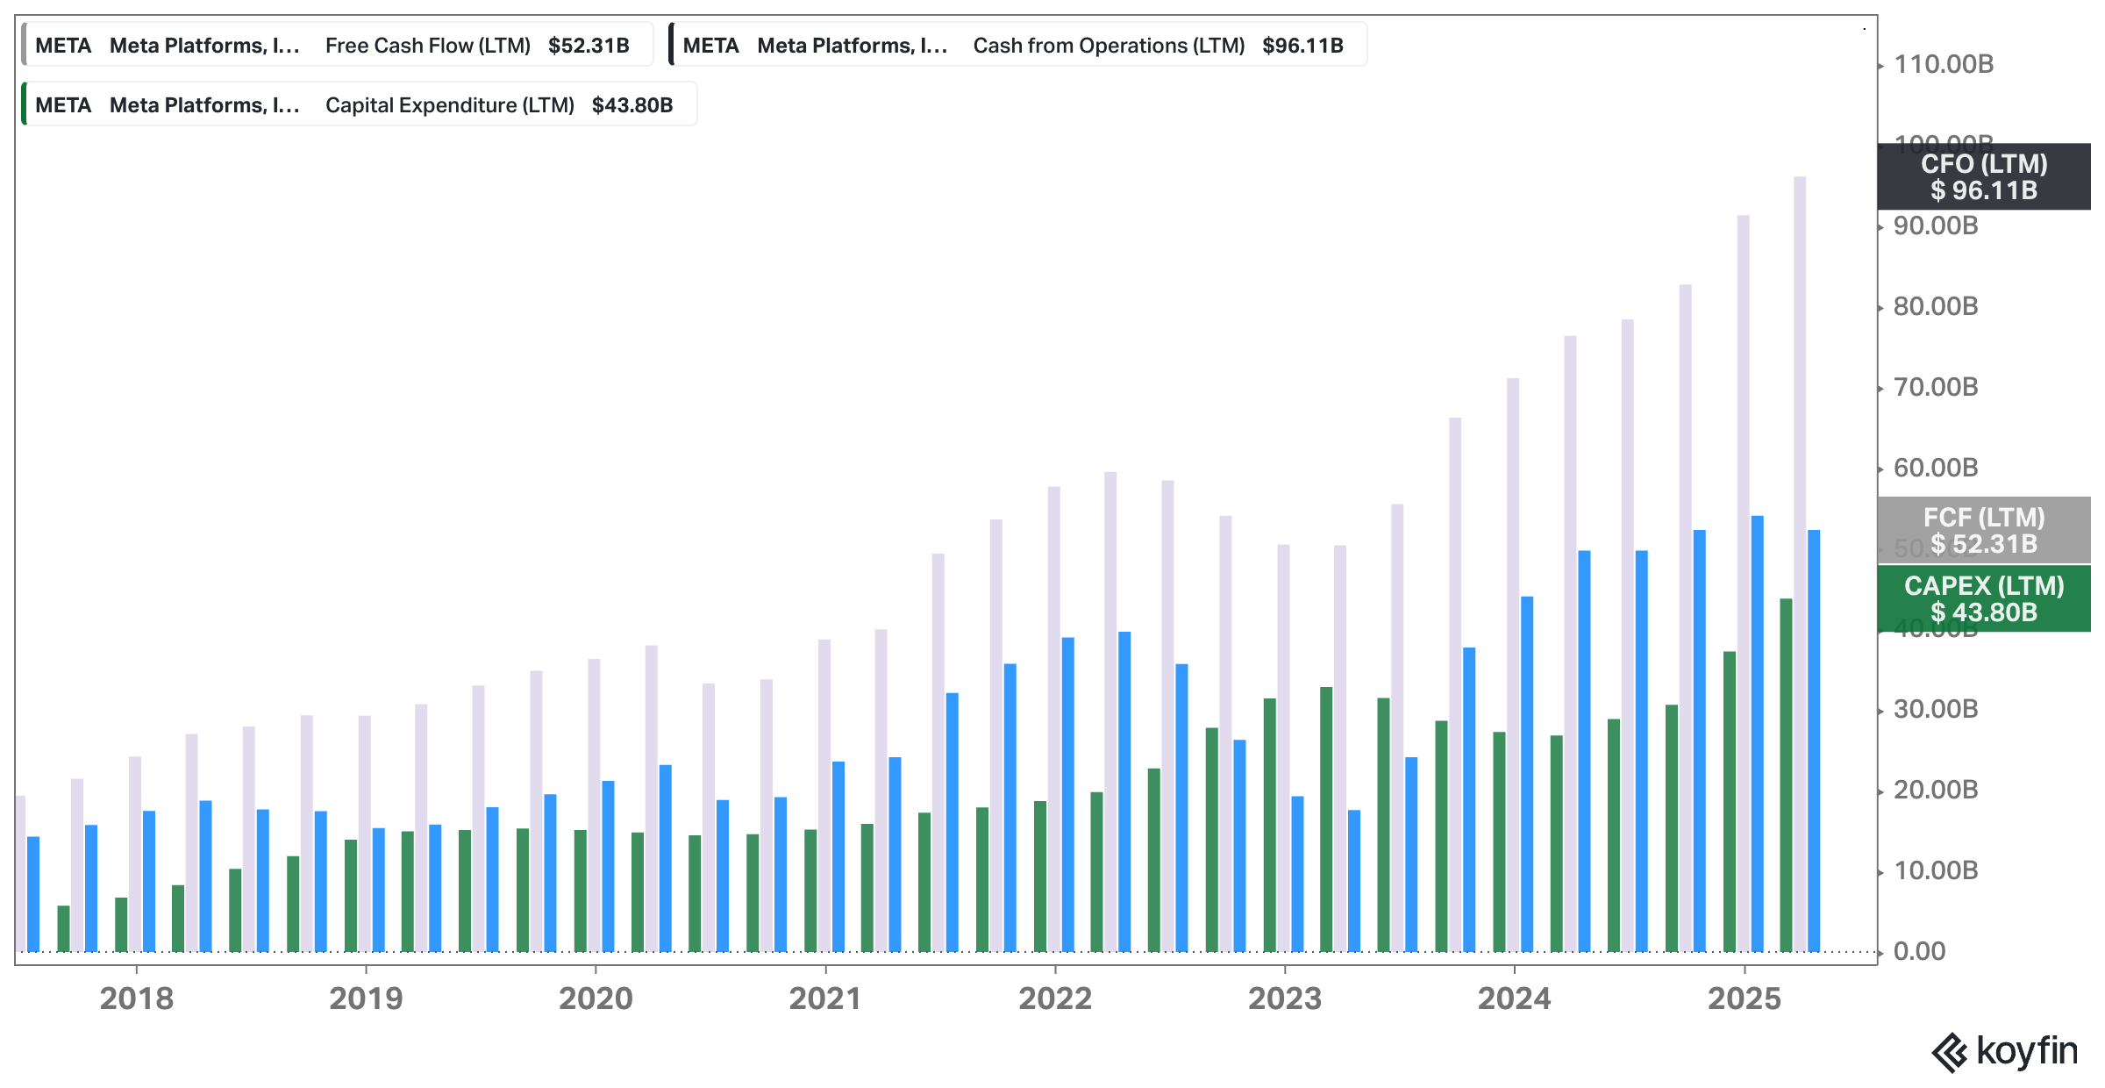Click the CAPEX (LTM) $43.80B axis tag

[1983, 598]
